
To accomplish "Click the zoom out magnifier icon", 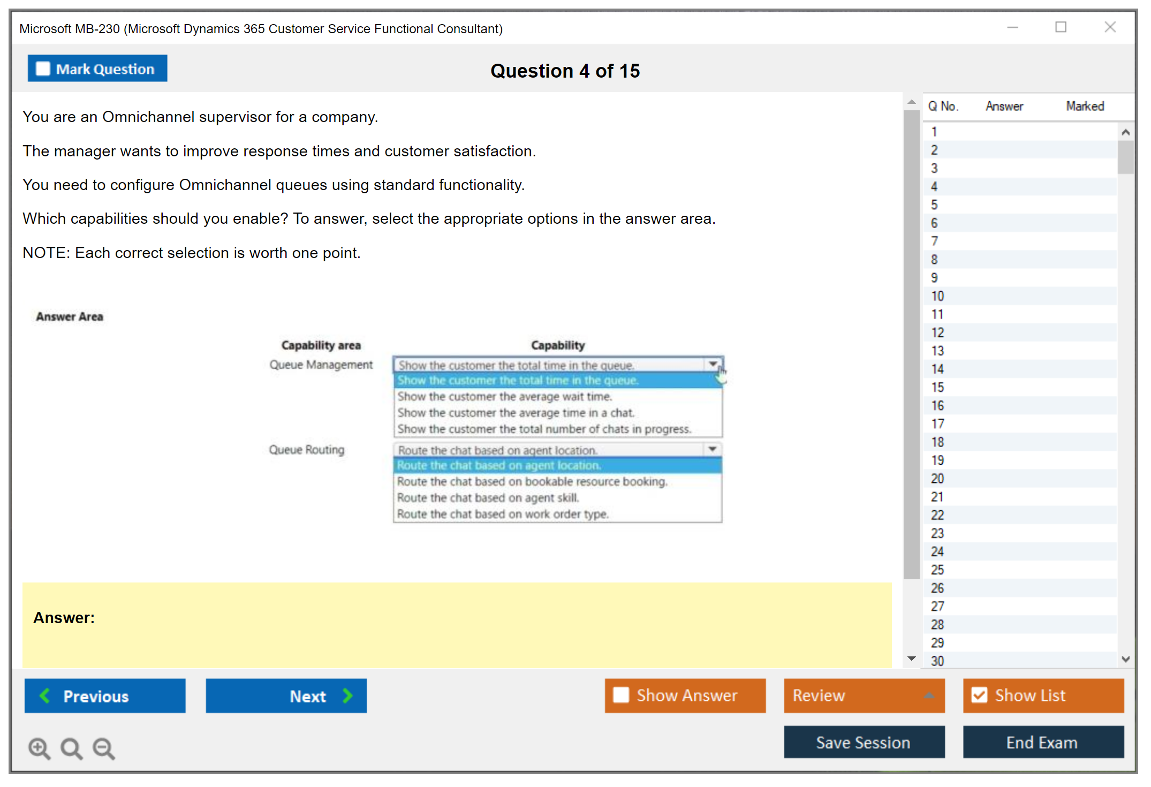I will tap(103, 748).
